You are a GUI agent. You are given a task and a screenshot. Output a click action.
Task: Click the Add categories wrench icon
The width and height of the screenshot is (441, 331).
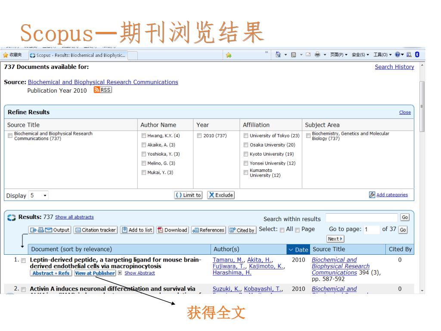(x=372, y=195)
